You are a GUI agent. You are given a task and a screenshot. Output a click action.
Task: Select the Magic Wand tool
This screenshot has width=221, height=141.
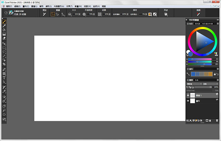pyautogui.click(x=4, y=56)
